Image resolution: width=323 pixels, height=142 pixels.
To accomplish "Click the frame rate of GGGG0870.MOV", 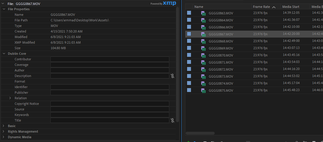I will tap(260, 55).
